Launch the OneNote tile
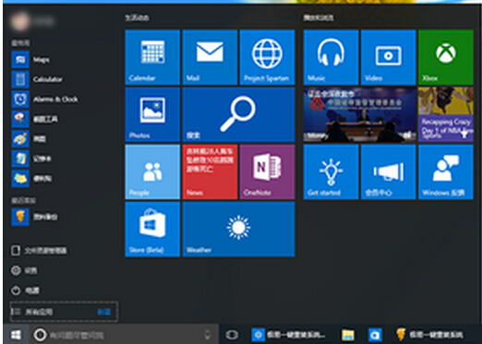482x344 pixels. tap(267, 172)
